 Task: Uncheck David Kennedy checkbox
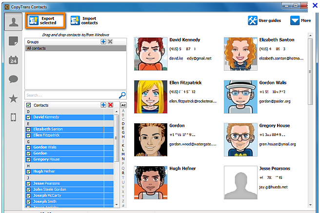coord(29,117)
